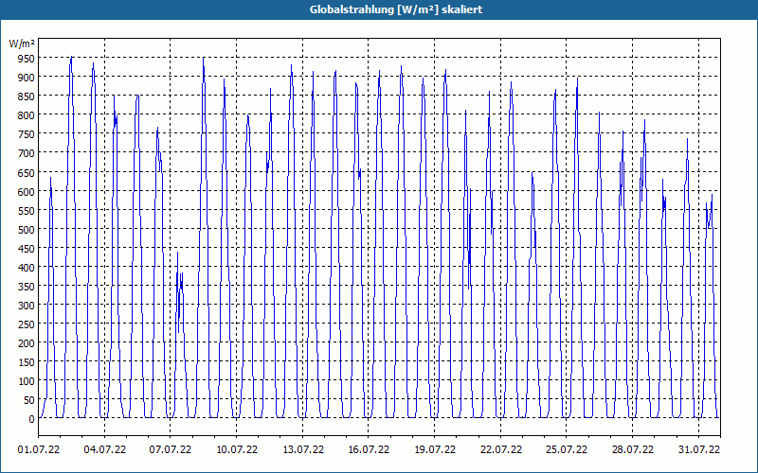Click the 13.07.22 date label
Image resolution: width=758 pixels, height=473 pixels.
(x=303, y=450)
